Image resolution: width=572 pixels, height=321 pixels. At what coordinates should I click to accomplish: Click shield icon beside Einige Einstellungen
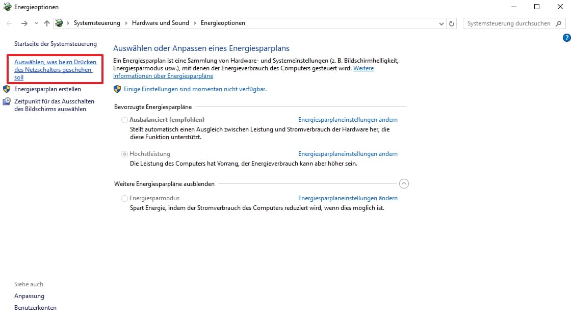click(117, 89)
